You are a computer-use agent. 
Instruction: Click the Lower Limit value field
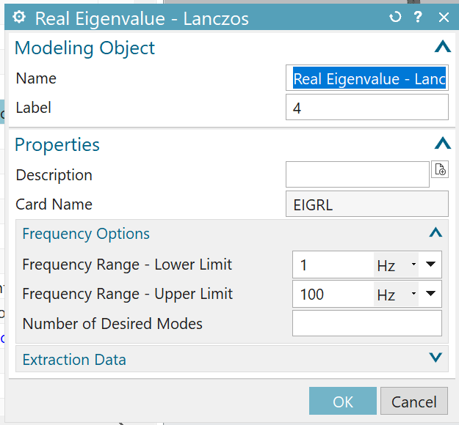332,265
